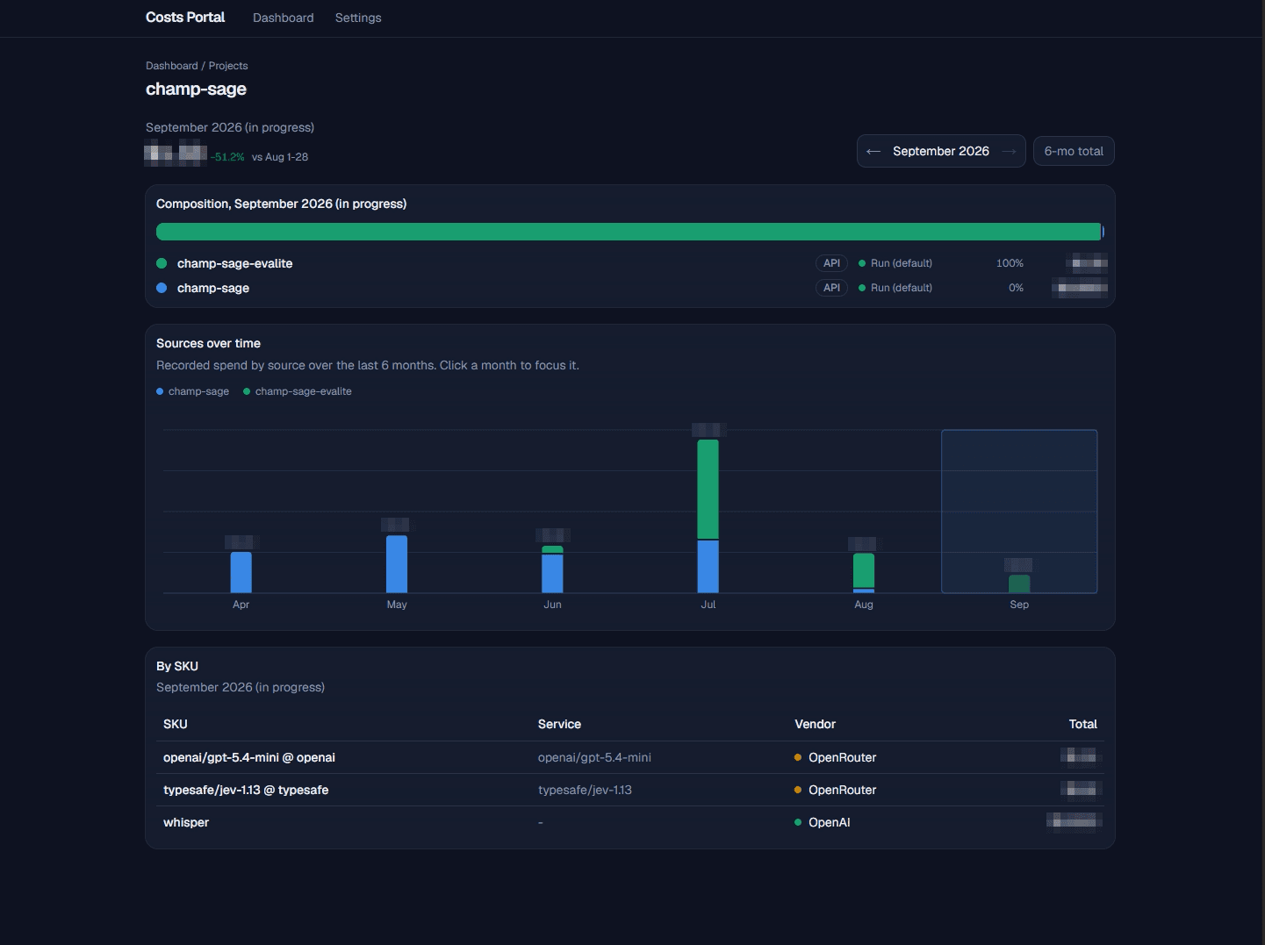The height and width of the screenshot is (945, 1265).
Task: Click Run (default) status for champ-sage
Action: pyautogui.click(x=895, y=288)
